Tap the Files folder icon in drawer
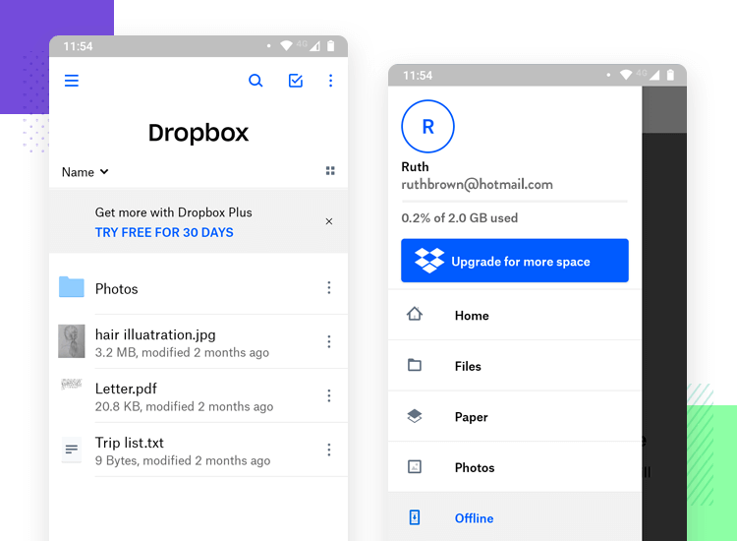Screen dimensions: 737x541 pos(415,365)
